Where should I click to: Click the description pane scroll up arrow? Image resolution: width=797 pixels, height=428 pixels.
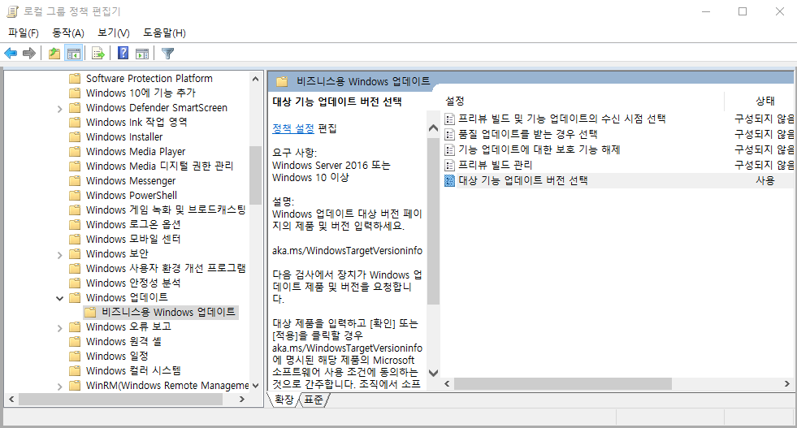pos(434,128)
